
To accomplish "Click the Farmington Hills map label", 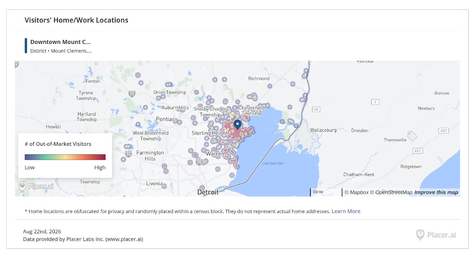I will click(x=150, y=156).
